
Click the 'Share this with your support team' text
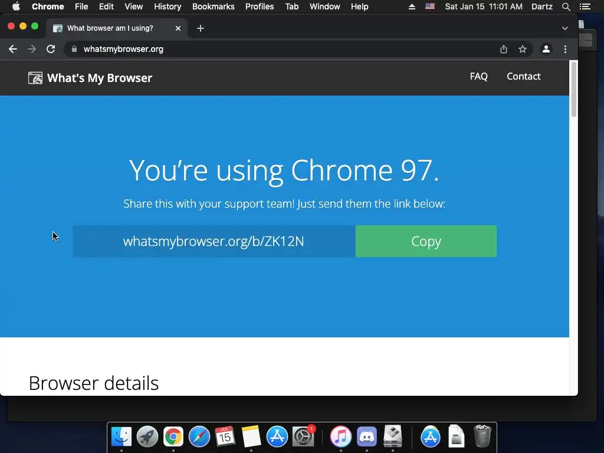pos(284,203)
